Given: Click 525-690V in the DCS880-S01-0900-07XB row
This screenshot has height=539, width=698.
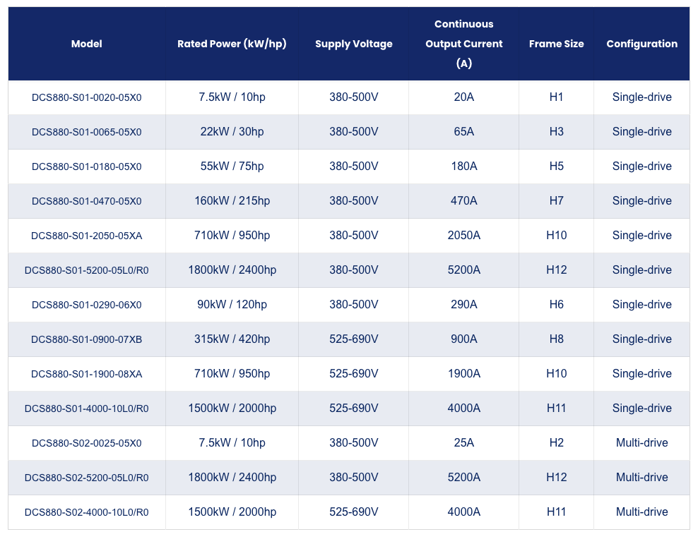Looking at the screenshot, I should click(x=353, y=339).
